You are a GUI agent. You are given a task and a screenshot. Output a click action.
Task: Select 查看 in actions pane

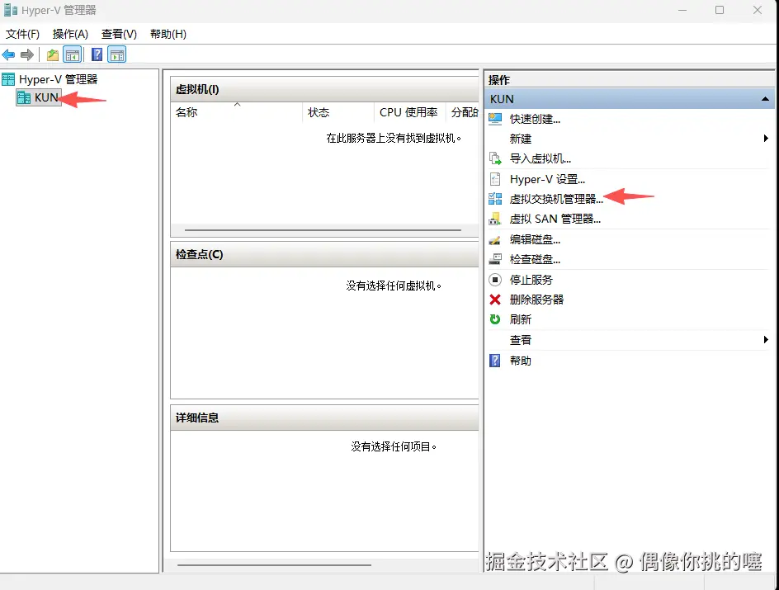(521, 340)
